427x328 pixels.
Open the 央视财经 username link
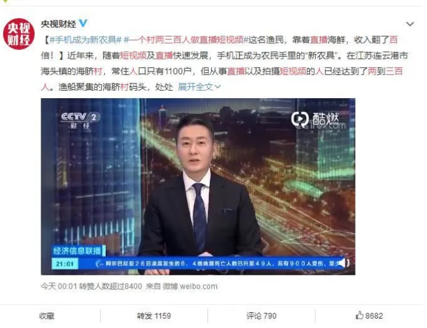pyautogui.click(x=59, y=24)
